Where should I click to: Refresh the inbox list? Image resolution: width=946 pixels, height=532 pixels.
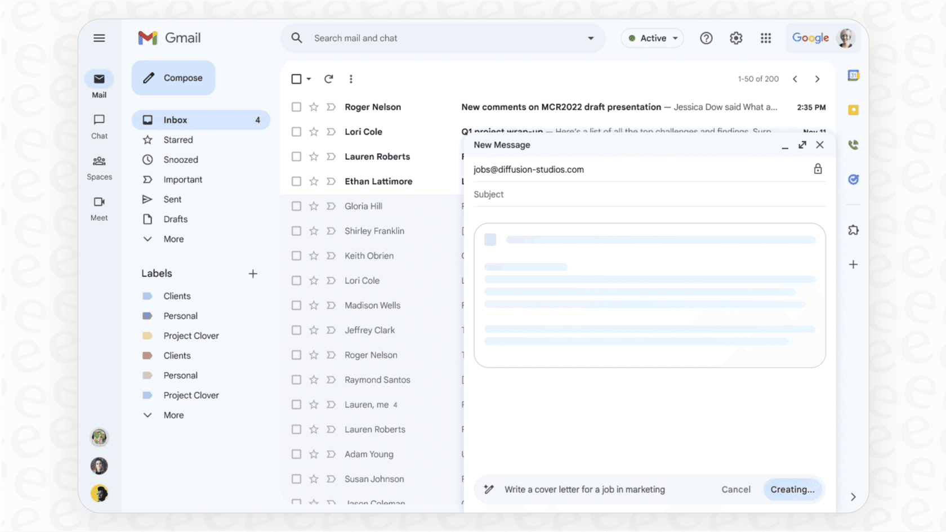(329, 79)
